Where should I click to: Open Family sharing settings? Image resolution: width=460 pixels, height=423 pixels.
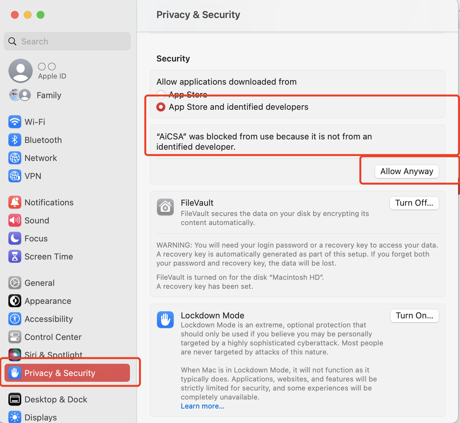click(49, 95)
